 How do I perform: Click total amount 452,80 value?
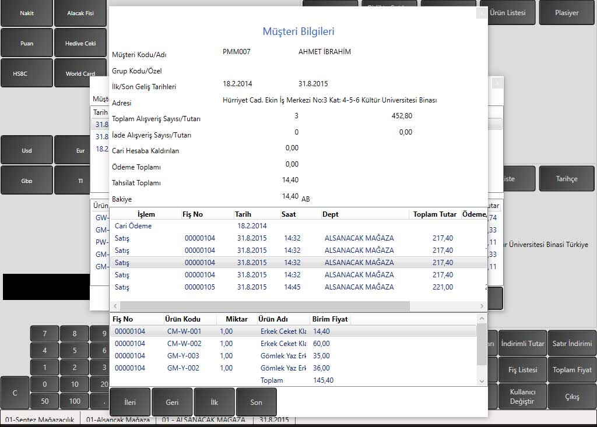[x=402, y=116]
